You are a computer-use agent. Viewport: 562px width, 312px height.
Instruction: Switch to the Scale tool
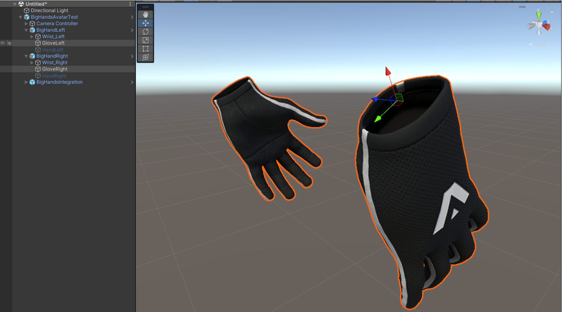(x=145, y=40)
